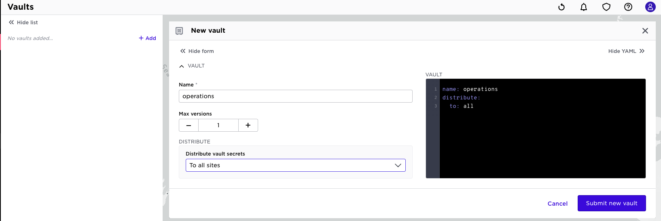This screenshot has height=221, width=661.
Task: Click the DISTRIBUTE section label
Action: click(195, 142)
